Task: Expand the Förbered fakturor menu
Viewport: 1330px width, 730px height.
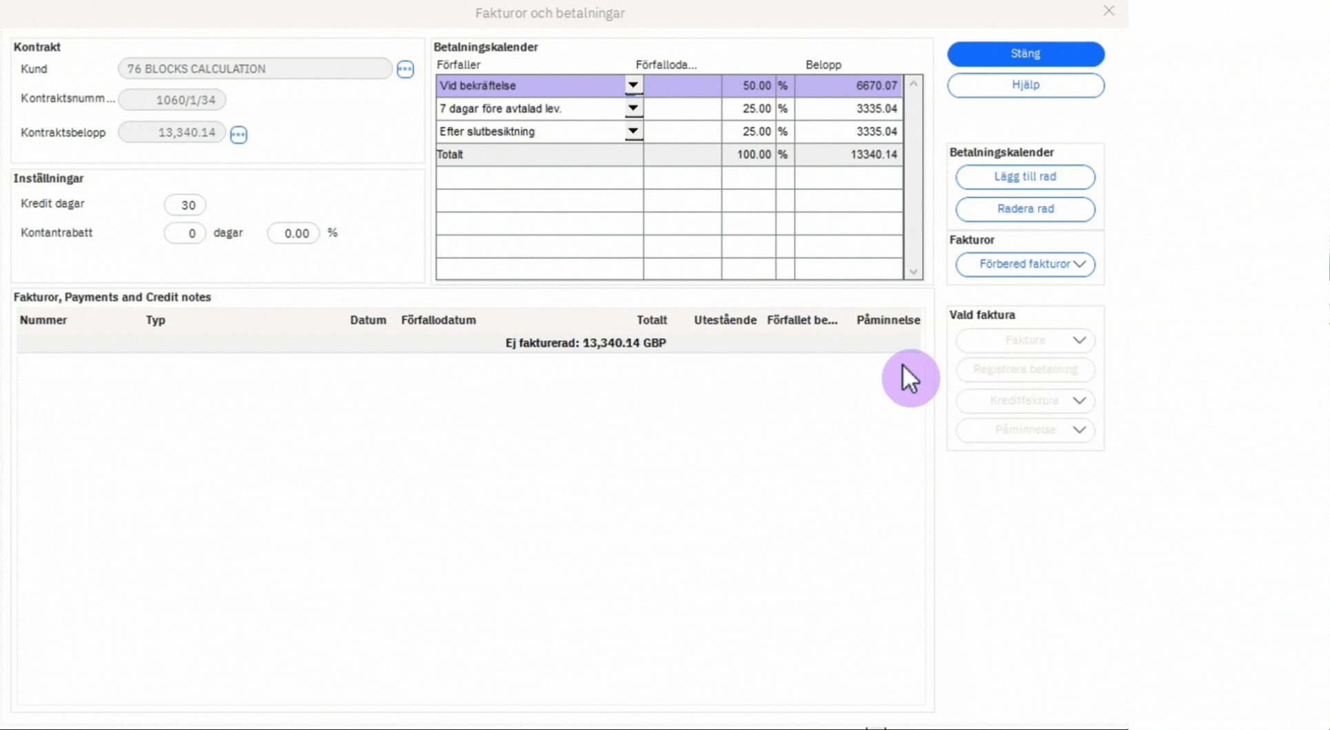Action: point(1025,264)
